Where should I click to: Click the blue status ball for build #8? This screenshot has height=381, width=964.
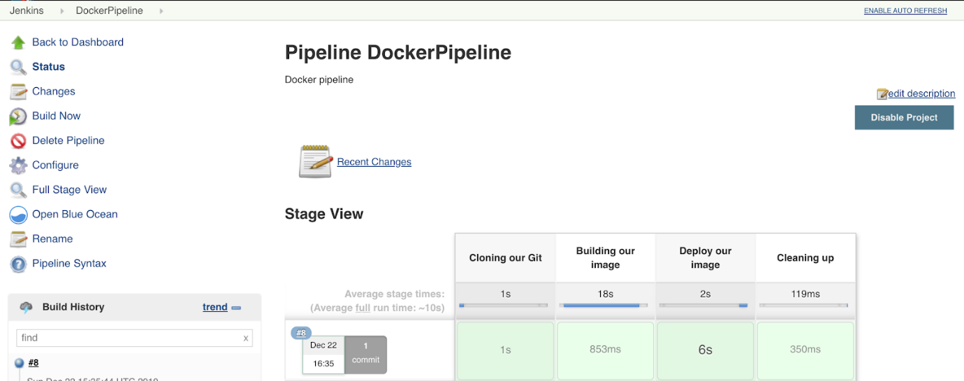[19, 363]
